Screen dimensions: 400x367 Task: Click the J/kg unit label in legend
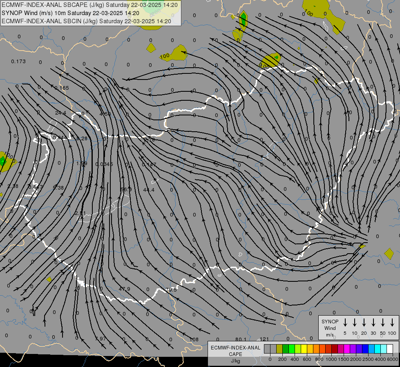pos(235,361)
